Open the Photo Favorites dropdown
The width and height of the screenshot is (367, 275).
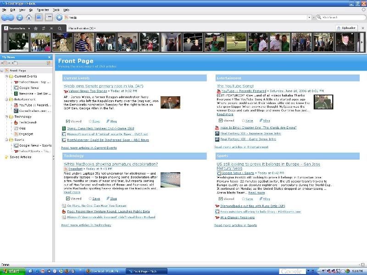click(x=83, y=28)
